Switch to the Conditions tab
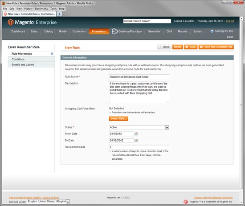Image resolution: width=245 pixels, height=206 pixels. click(x=31, y=59)
